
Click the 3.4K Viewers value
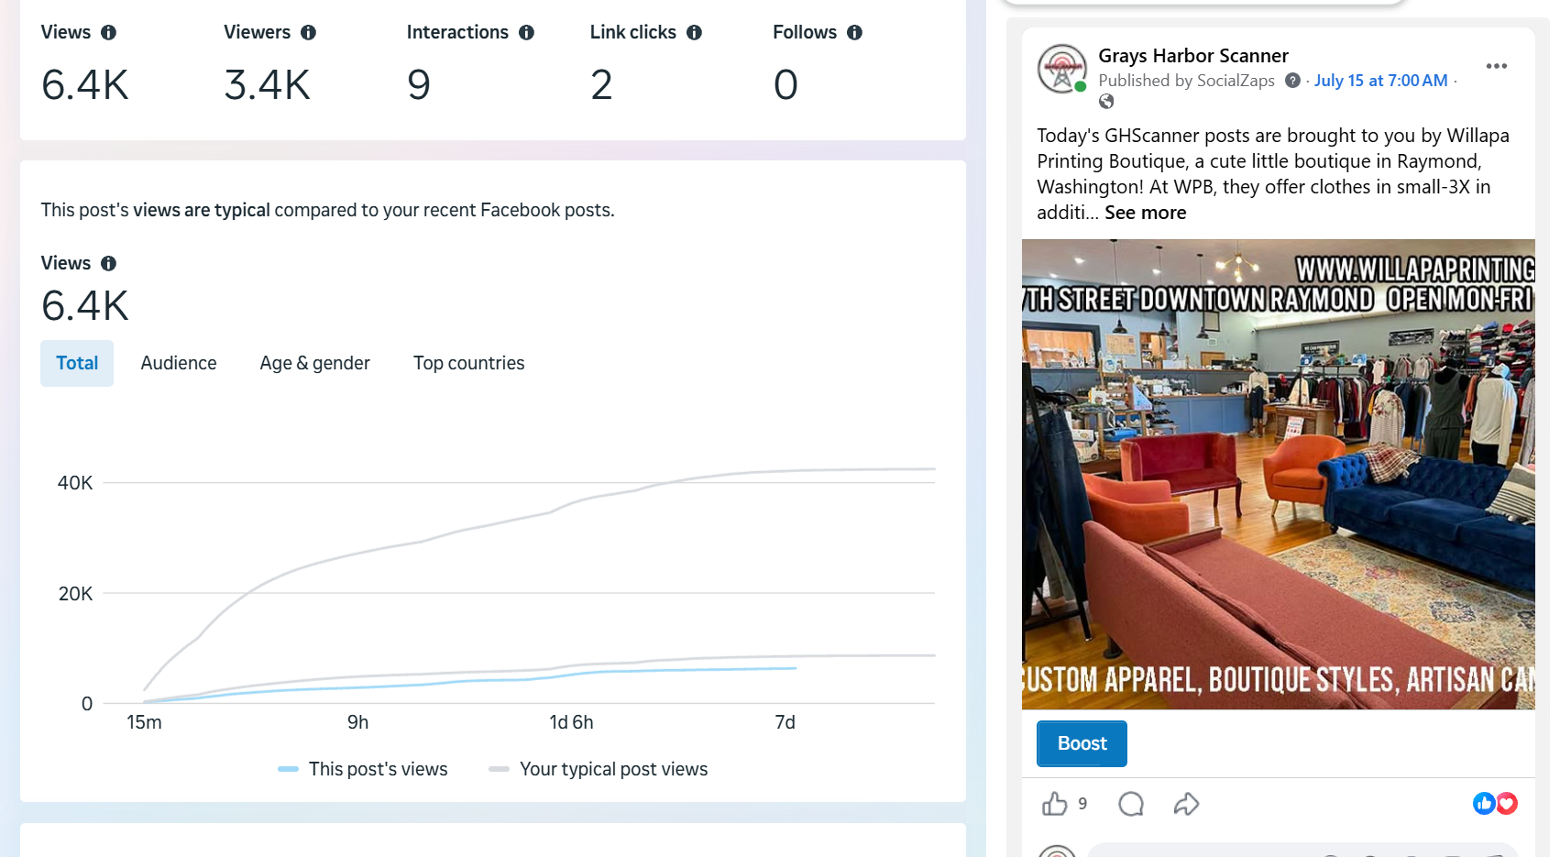point(268,85)
